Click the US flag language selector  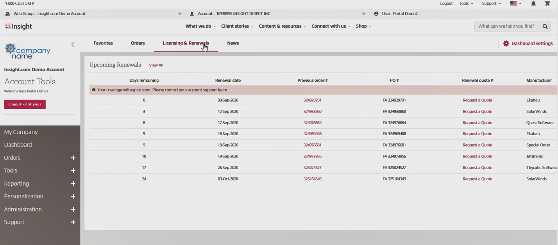click(x=515, y=4)
